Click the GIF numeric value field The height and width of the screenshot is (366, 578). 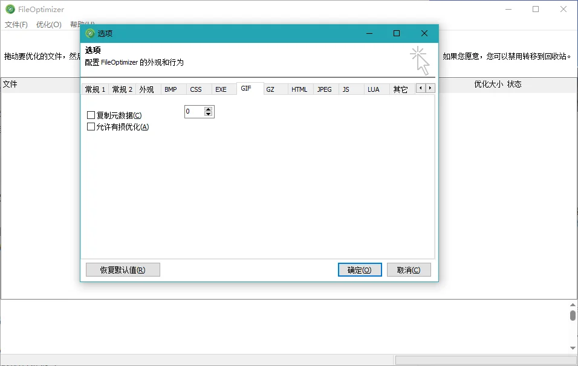coord(195,112)
